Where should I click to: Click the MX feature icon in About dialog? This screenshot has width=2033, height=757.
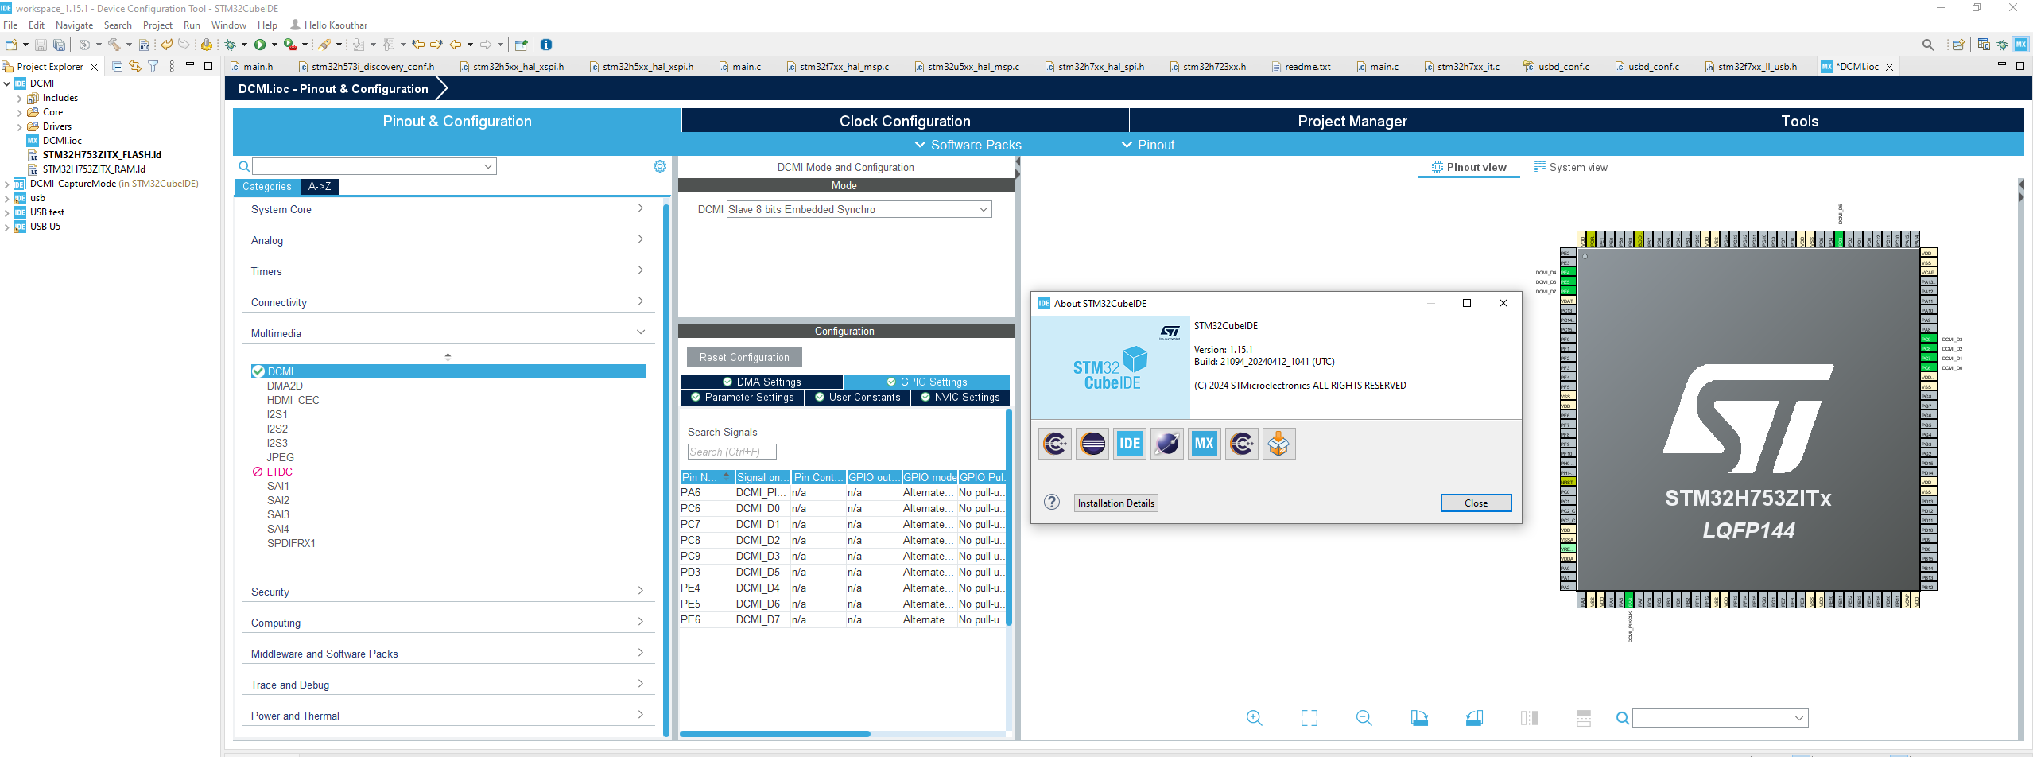coord(1205,444)
